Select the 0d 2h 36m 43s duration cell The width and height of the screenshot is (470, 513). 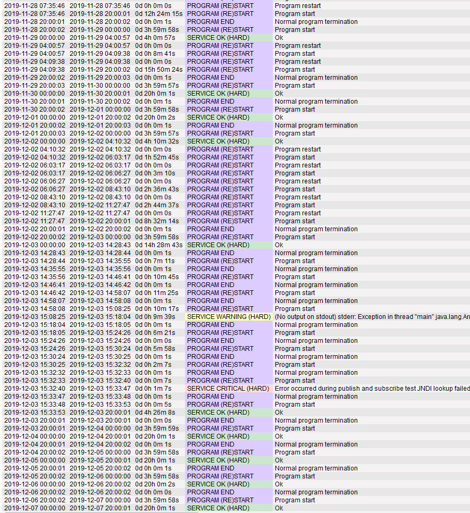point(157,189)
